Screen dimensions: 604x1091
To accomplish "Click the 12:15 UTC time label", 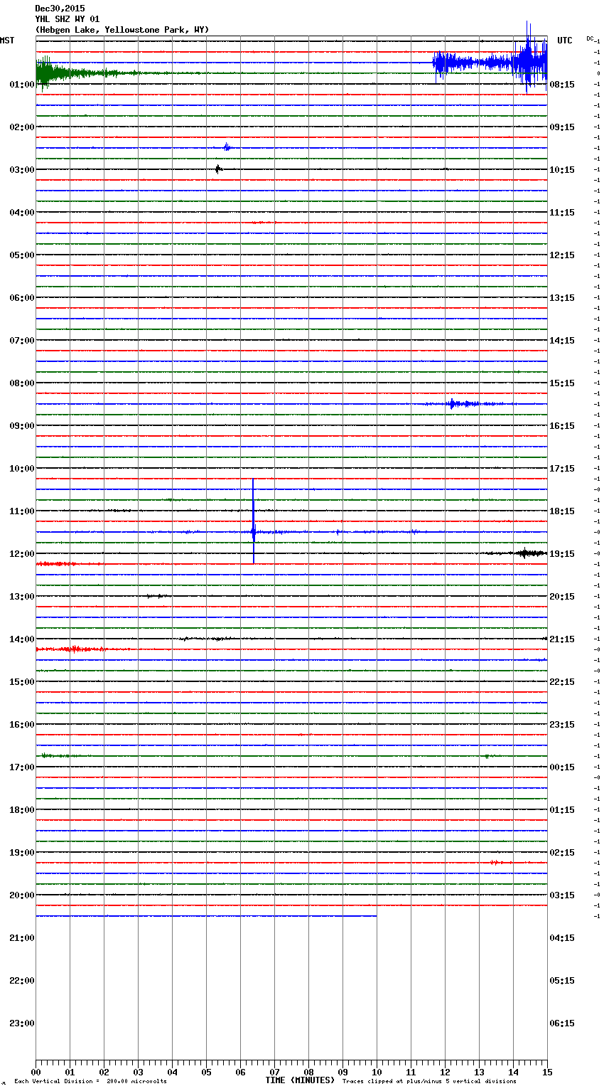I will (562, 255).
